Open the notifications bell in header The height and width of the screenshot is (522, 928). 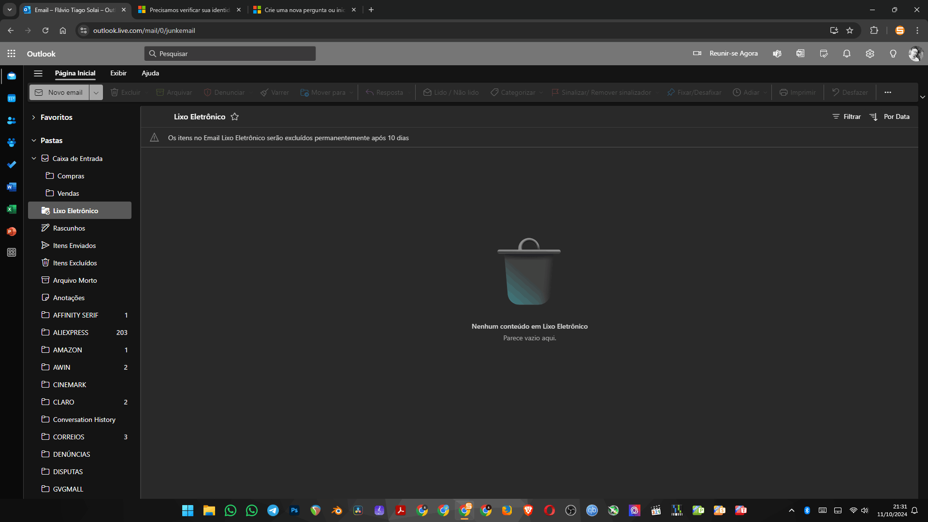click(x=847, y=54)
